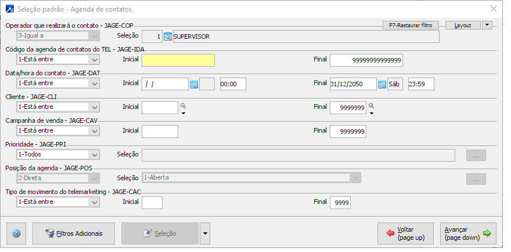The width and height of the screenshot is (511, 252).
Task: Go back with Voltar (page up)
Action: (x=406, y=233)
